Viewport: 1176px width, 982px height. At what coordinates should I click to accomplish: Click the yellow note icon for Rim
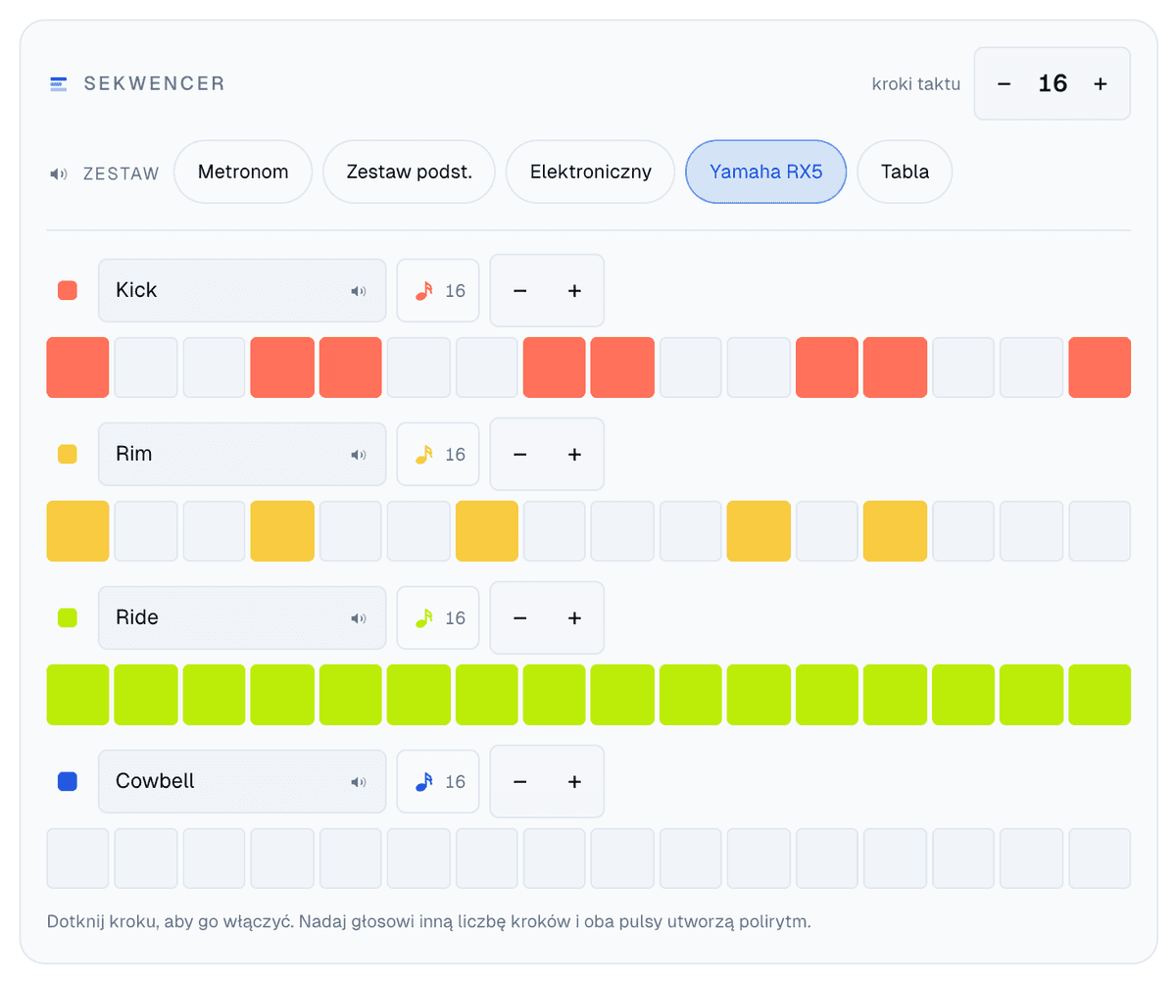coord(423,455)
